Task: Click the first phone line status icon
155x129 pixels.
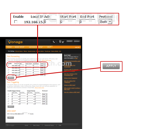Action: coord(54,42)
